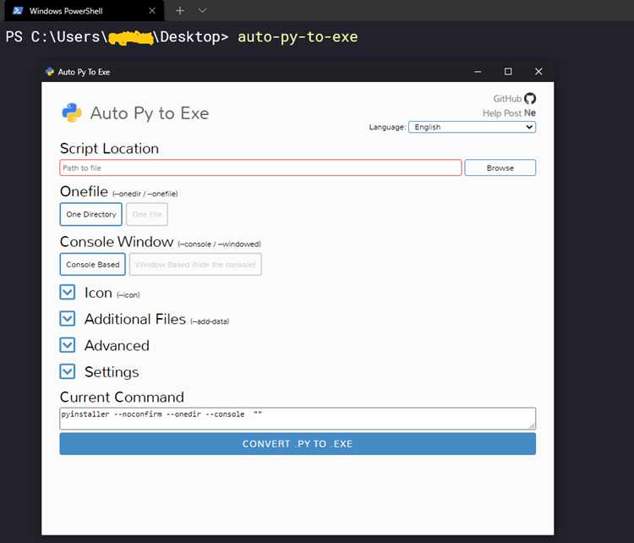This screenshot has height=543, width=634.
Task: Choose the Console Based option
Action: (93, 264)
